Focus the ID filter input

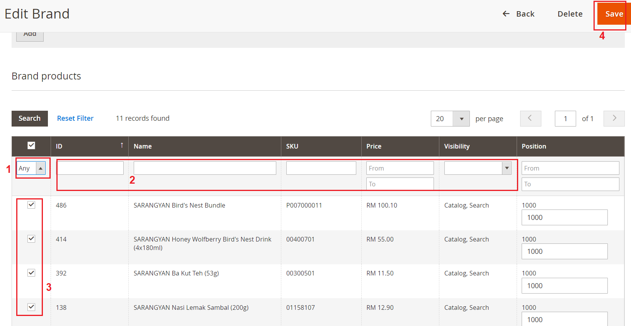click(x=90, y=168)
